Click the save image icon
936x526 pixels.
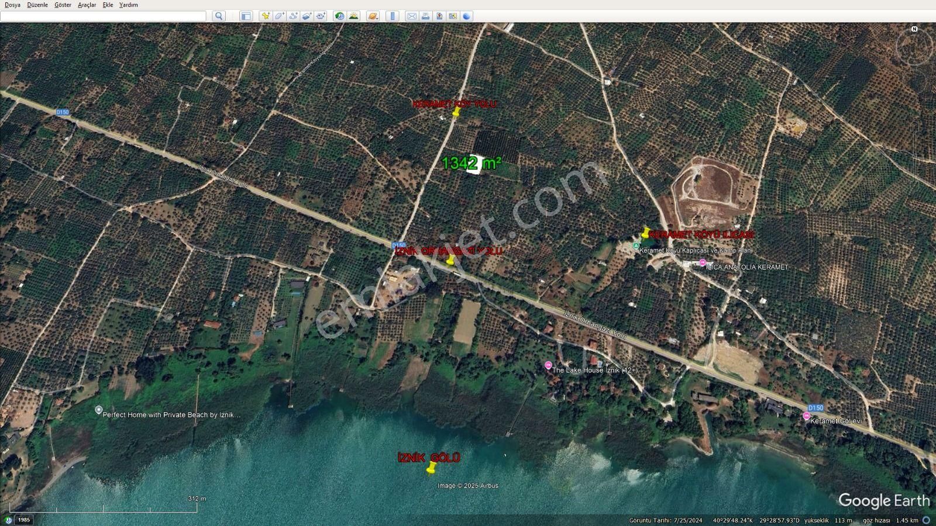[439, 16]
